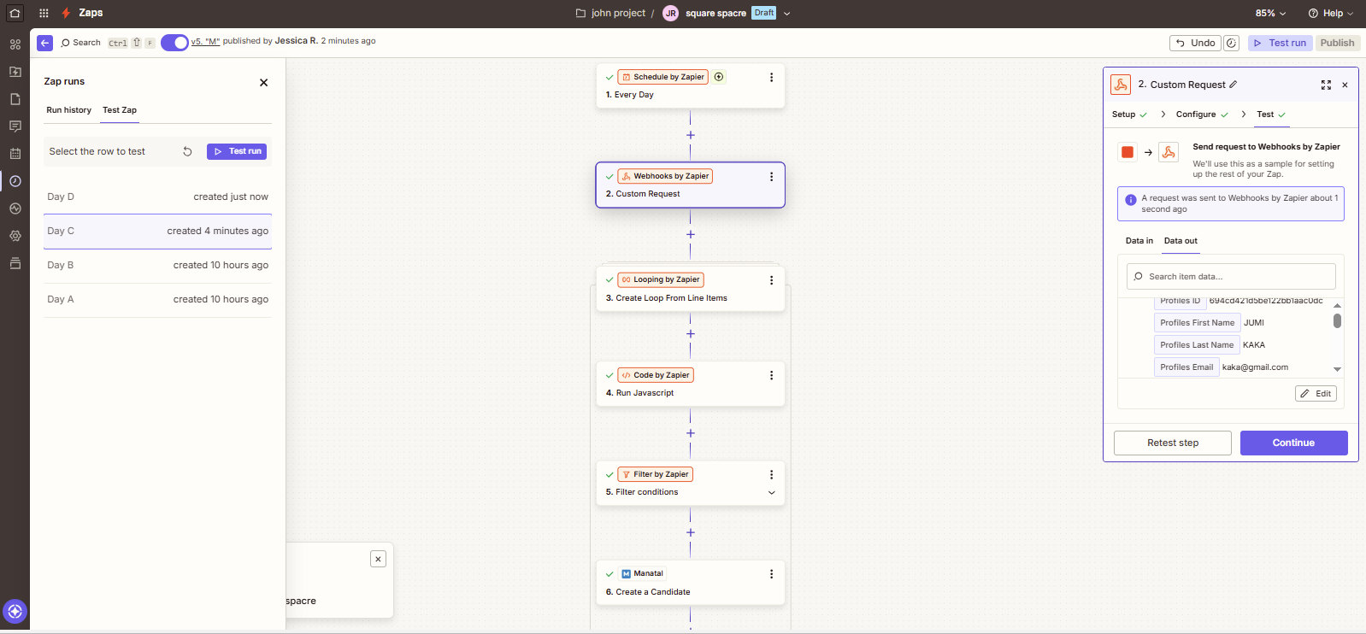Open the Help dropdown menu

tap(1331, 13)
